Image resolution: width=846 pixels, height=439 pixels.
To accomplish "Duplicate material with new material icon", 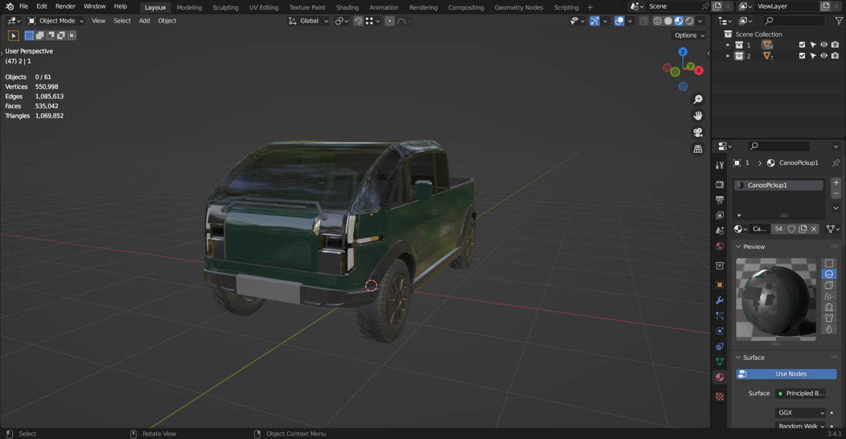I will tap(803, 229).
